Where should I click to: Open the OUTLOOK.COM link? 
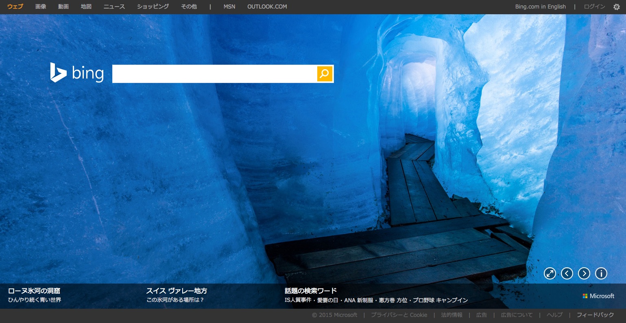point(267,7)
